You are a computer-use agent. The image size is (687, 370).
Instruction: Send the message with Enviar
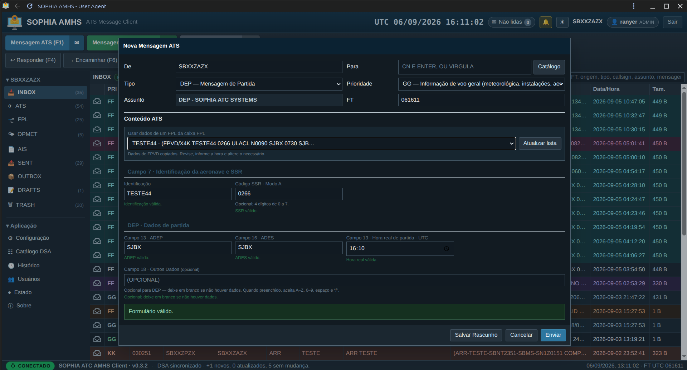553,335
